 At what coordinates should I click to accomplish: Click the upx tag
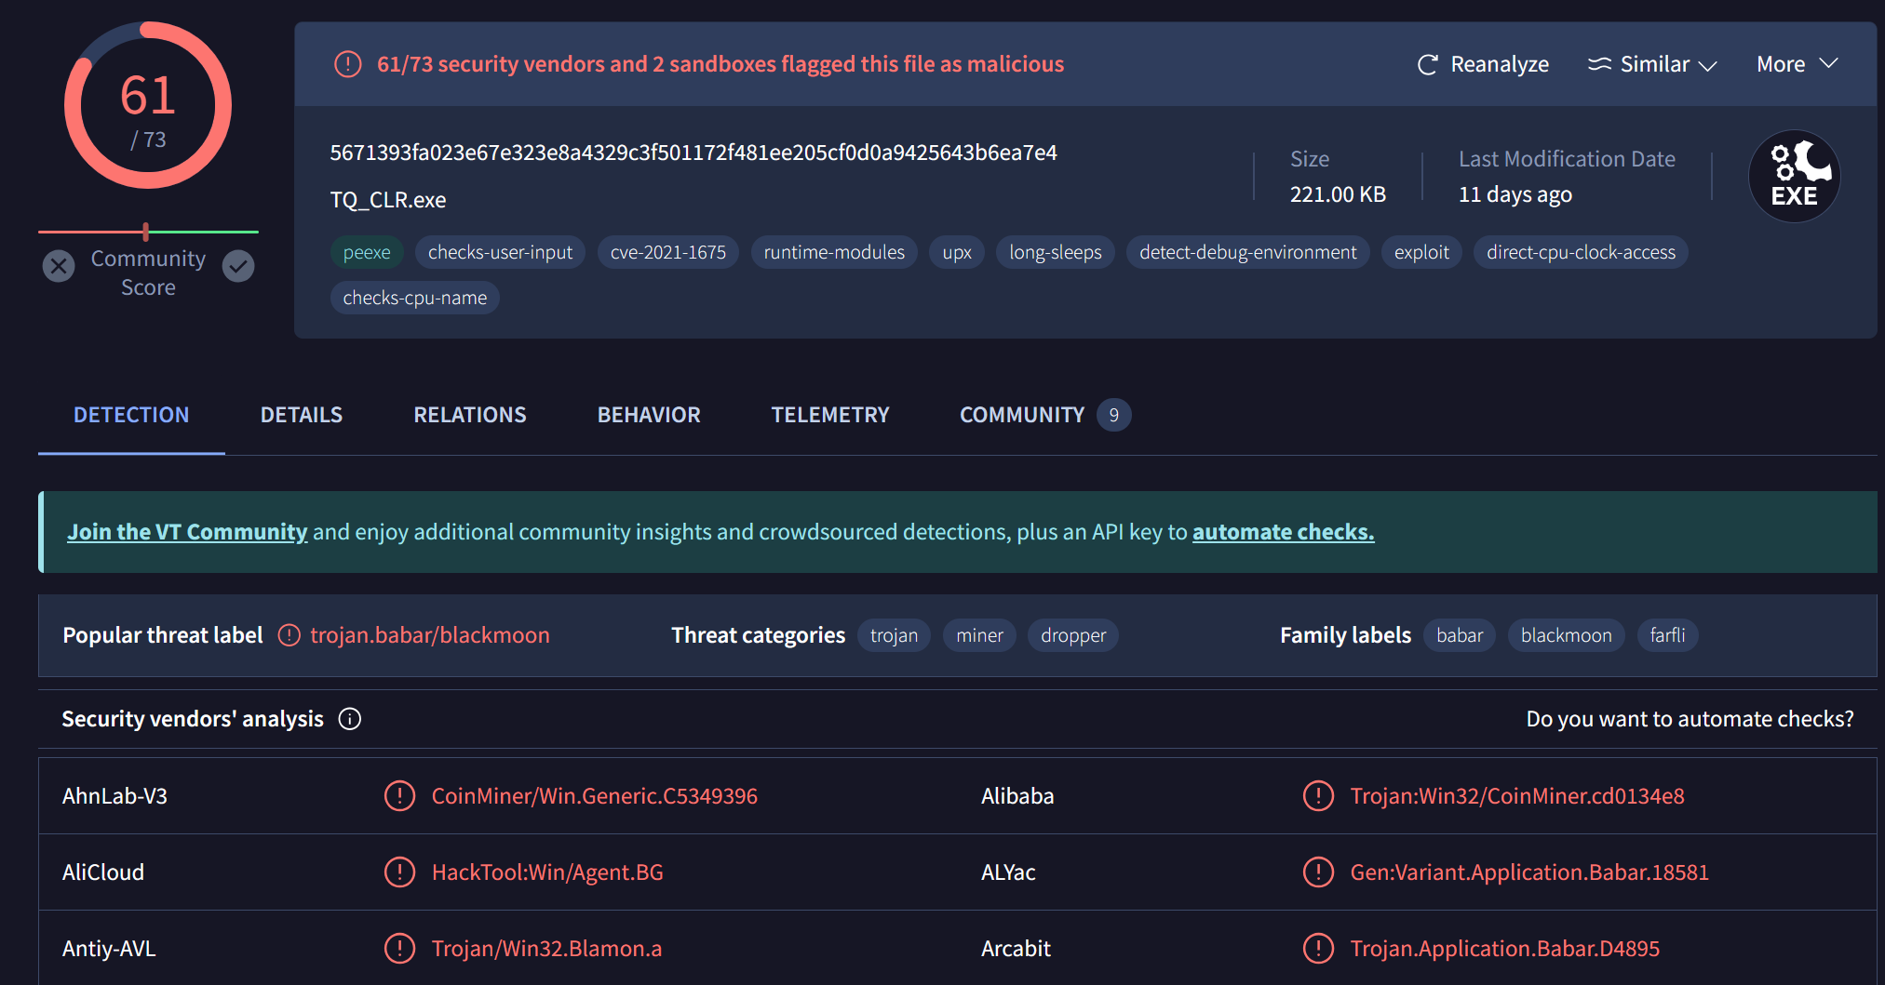(957, 252)
